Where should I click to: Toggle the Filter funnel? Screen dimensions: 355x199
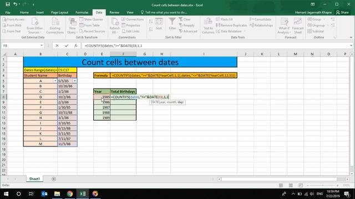[x=173, y=24]
